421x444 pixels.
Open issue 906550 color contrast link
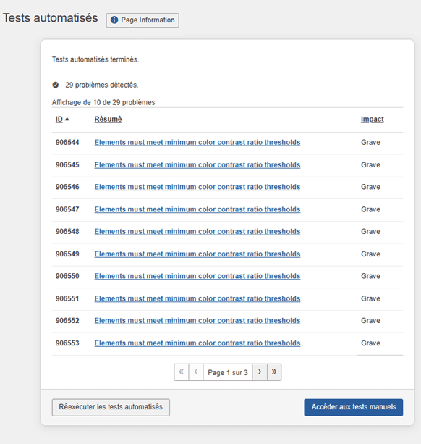point(197,276)
